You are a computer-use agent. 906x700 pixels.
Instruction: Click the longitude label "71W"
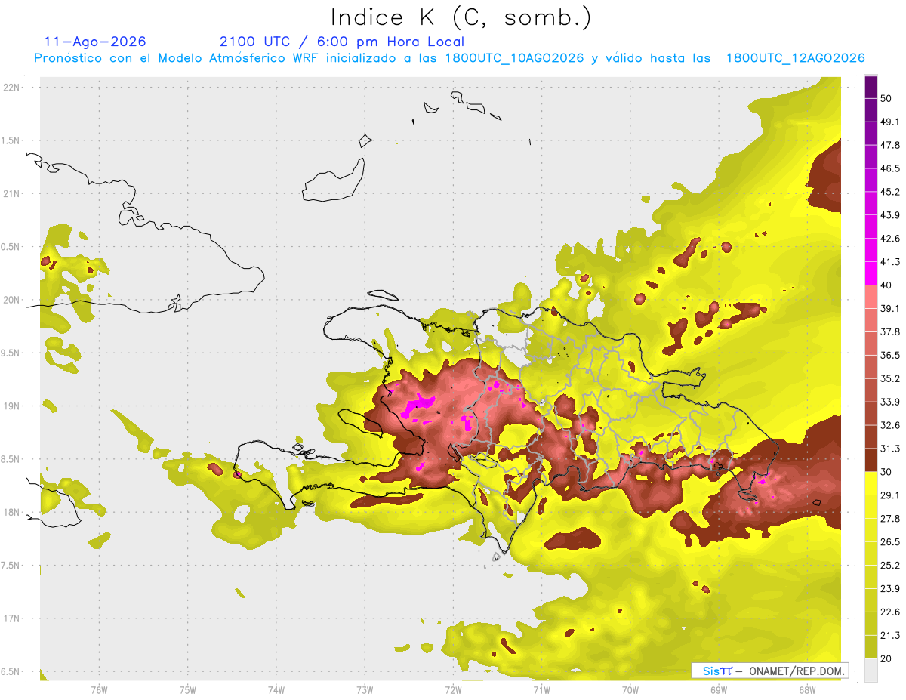[541, 689]
